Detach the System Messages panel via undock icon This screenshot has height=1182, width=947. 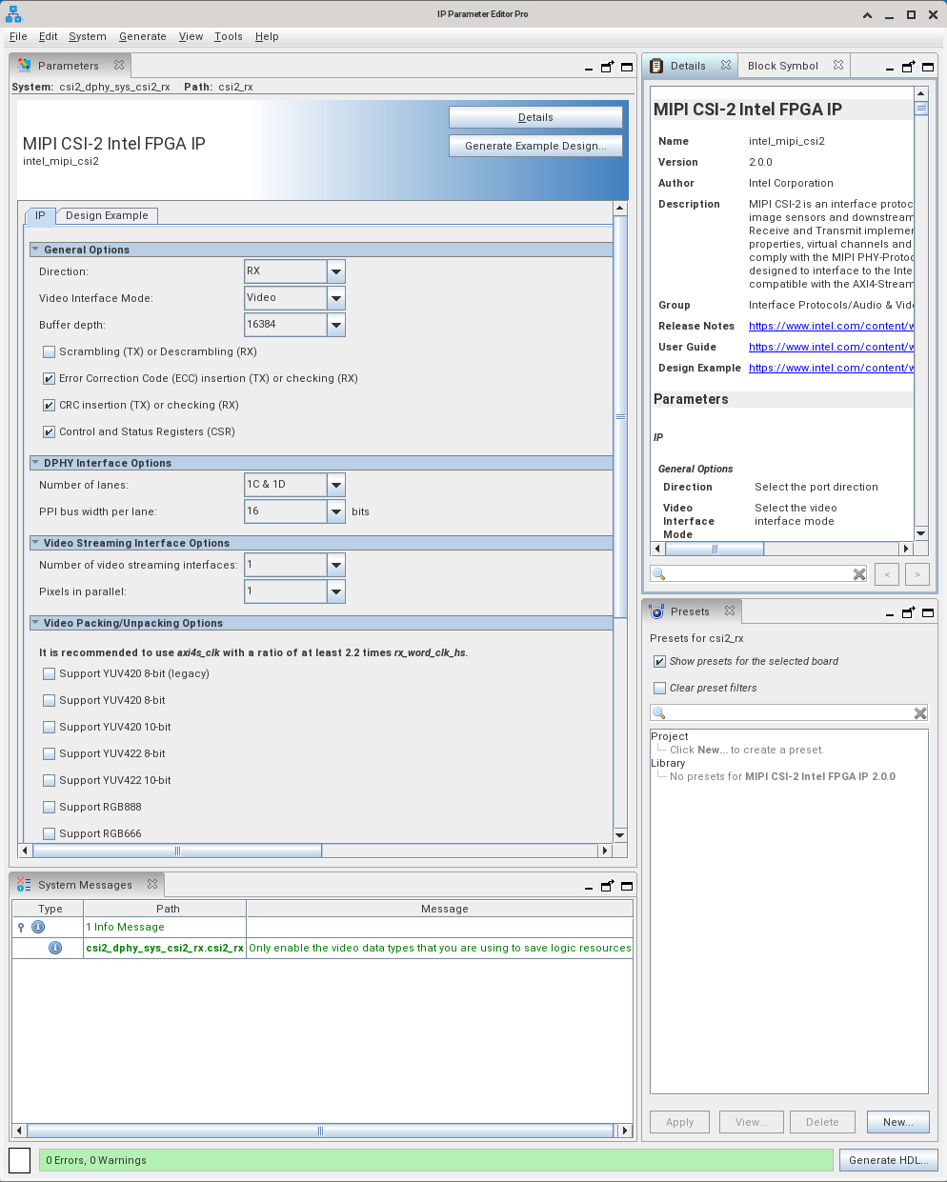608,886
